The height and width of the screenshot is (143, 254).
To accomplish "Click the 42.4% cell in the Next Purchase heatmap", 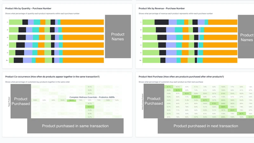I will coord(232,110).
